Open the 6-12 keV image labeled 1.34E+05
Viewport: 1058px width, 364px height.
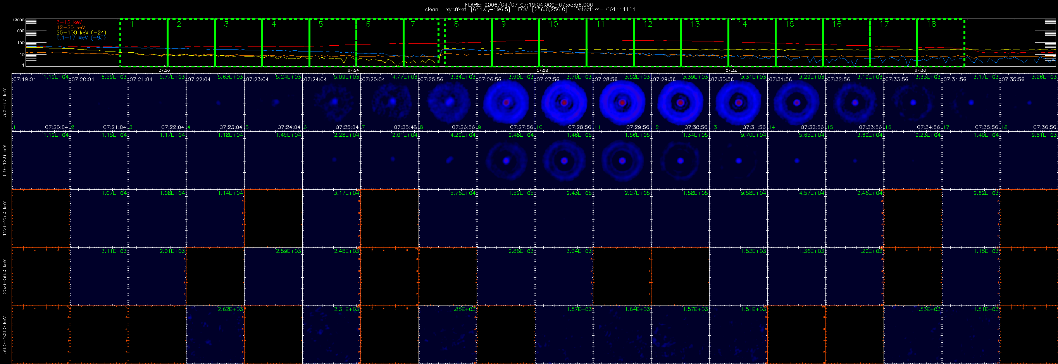680,160
